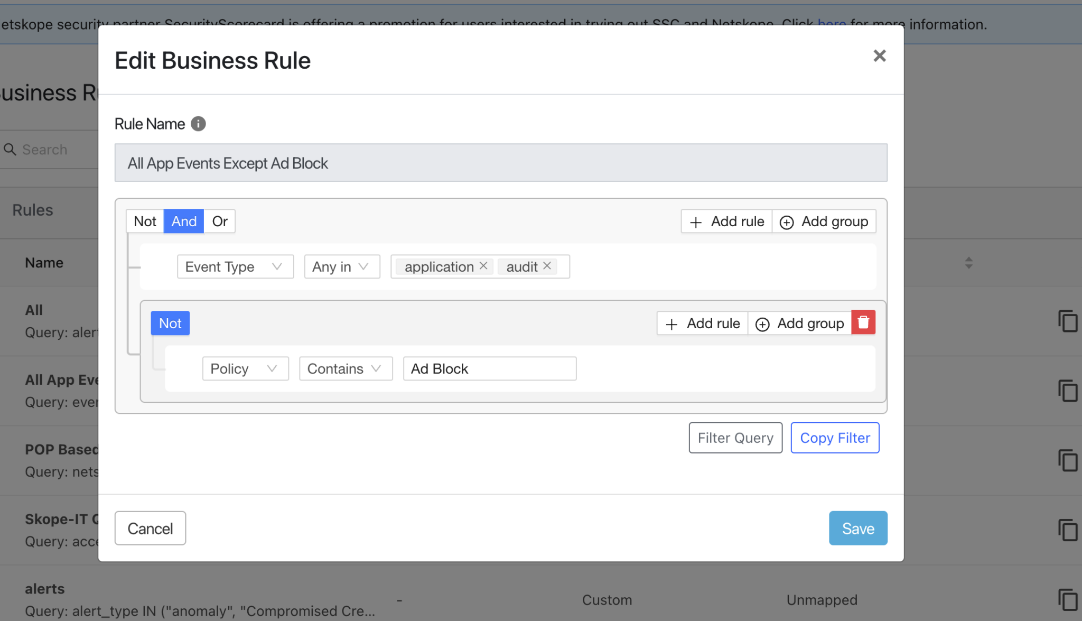This screenshot has height=621, width=1082.
Task: Open the "Any in" operator dropdown
Action: click(x=341, y=266)
